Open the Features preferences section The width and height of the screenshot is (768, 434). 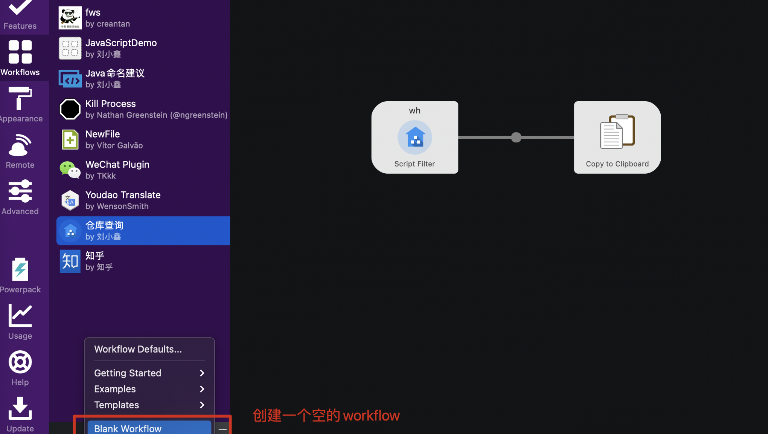[x=20, y=15]
